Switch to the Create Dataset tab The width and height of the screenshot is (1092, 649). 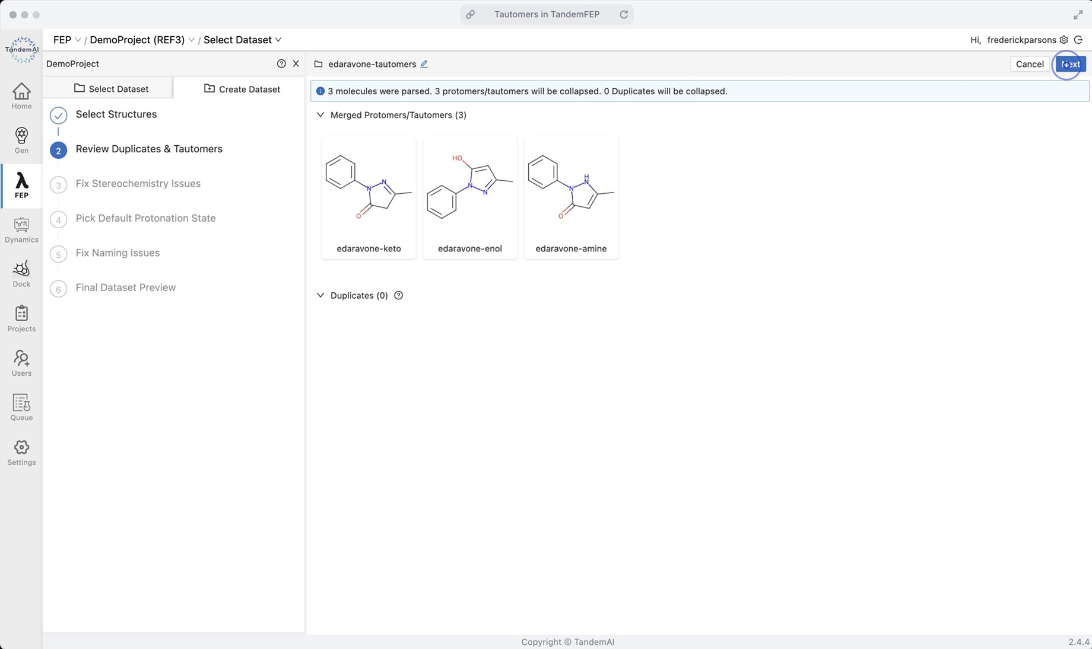click(x=242, y=89)
